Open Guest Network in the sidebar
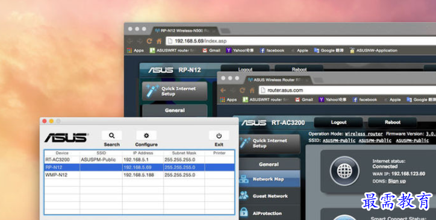Viewport: 436px width, 220px height. tap(269, 196)
